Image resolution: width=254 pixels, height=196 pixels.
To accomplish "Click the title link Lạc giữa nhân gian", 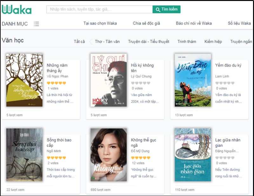I will (228, 143).
